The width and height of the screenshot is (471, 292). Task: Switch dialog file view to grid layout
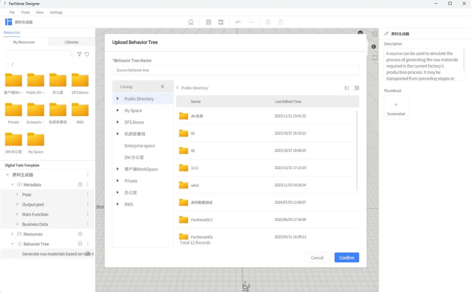(356, 88)
